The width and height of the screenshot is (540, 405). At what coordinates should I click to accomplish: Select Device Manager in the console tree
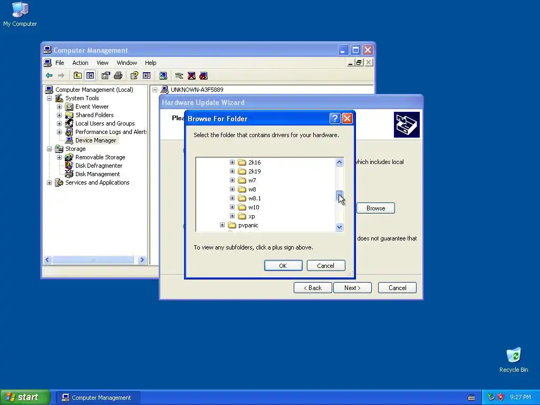pyautogui.click(x=96, y=140)
